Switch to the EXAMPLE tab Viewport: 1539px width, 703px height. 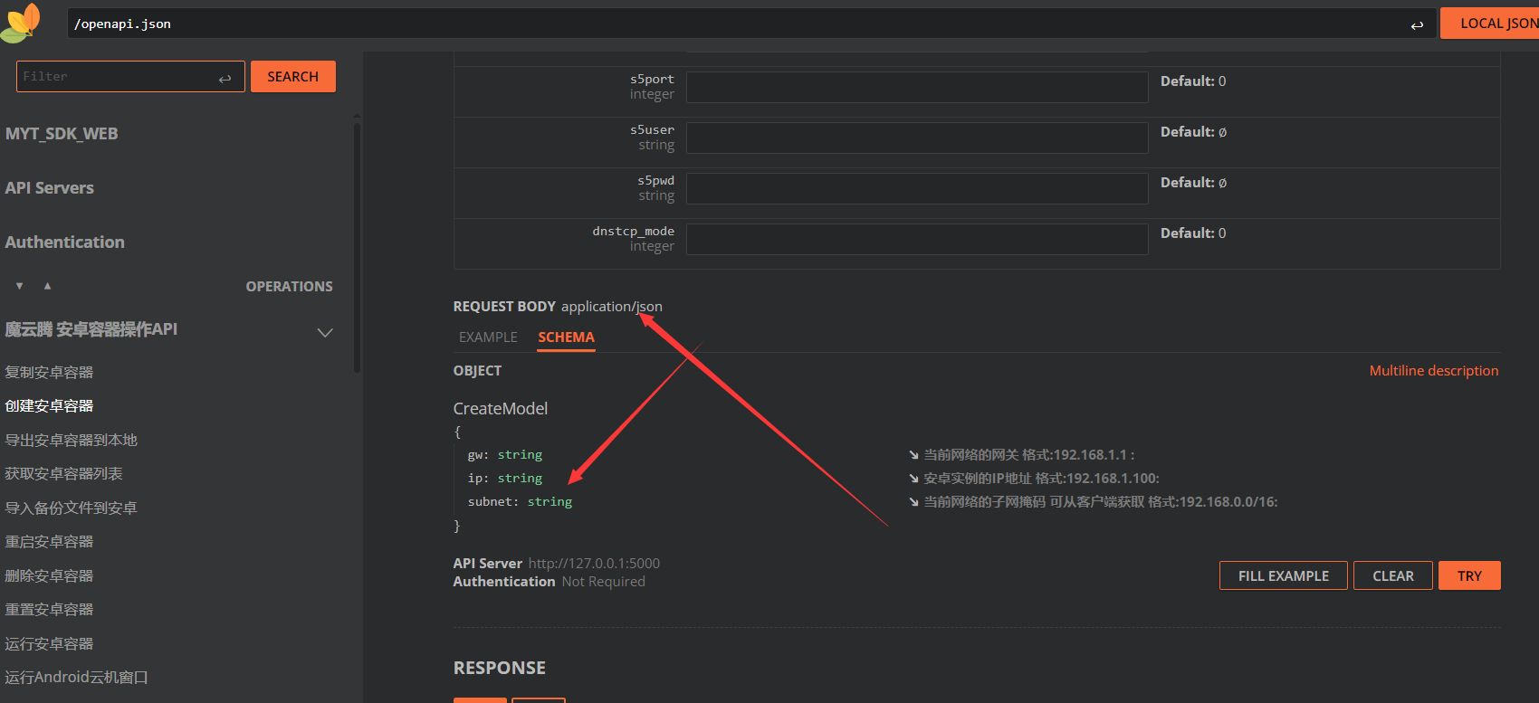[x=488, y=337]
